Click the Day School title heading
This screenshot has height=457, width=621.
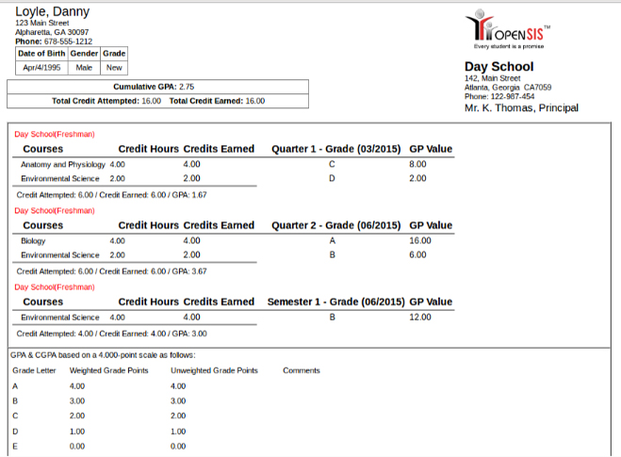(x=498, y=67)
